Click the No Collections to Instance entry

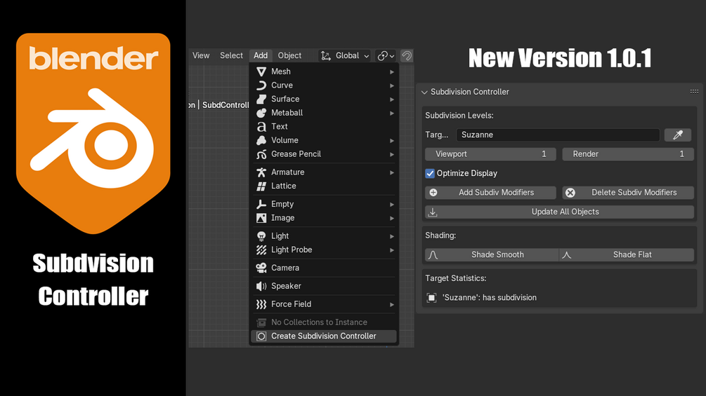pyautogui.click(x=324, y=322)
